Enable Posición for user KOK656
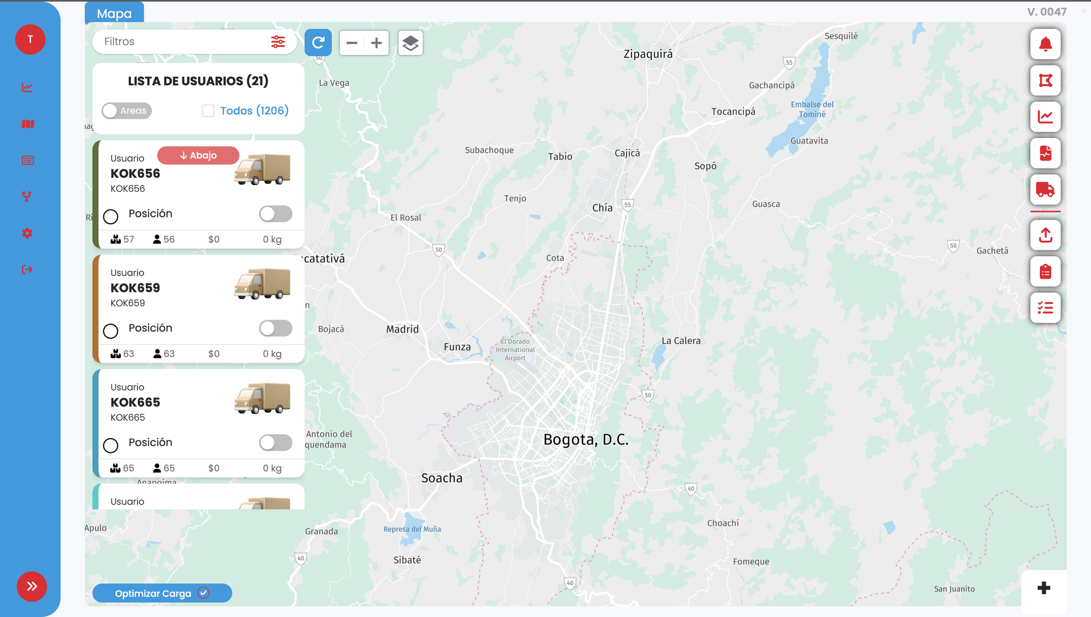 [x=275, y=214]
